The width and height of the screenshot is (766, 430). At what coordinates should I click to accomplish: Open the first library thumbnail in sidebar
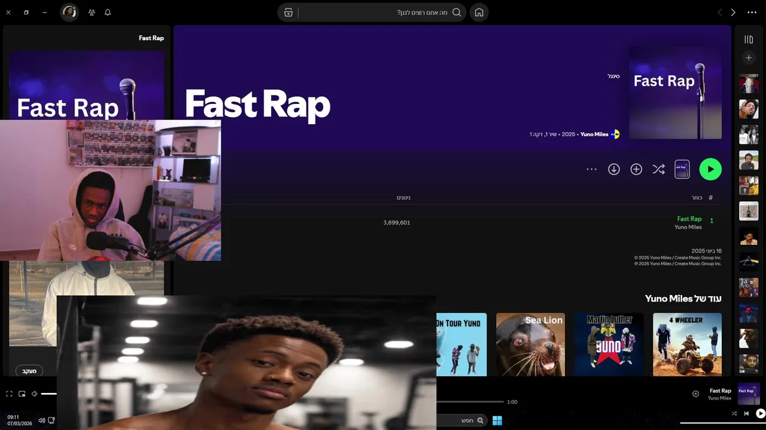coord(749,84)
